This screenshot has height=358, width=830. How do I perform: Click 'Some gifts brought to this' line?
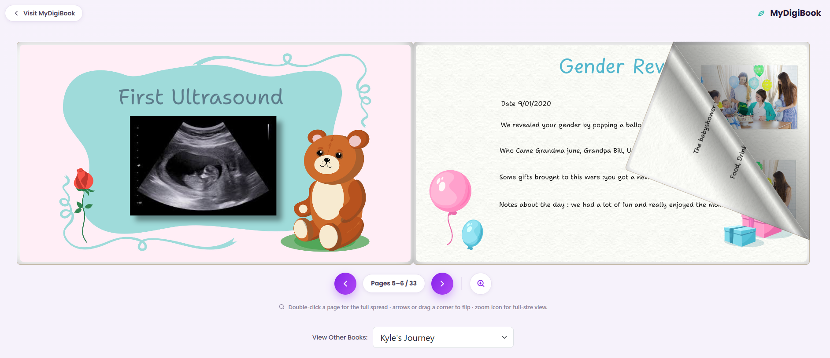click(574, 177)
